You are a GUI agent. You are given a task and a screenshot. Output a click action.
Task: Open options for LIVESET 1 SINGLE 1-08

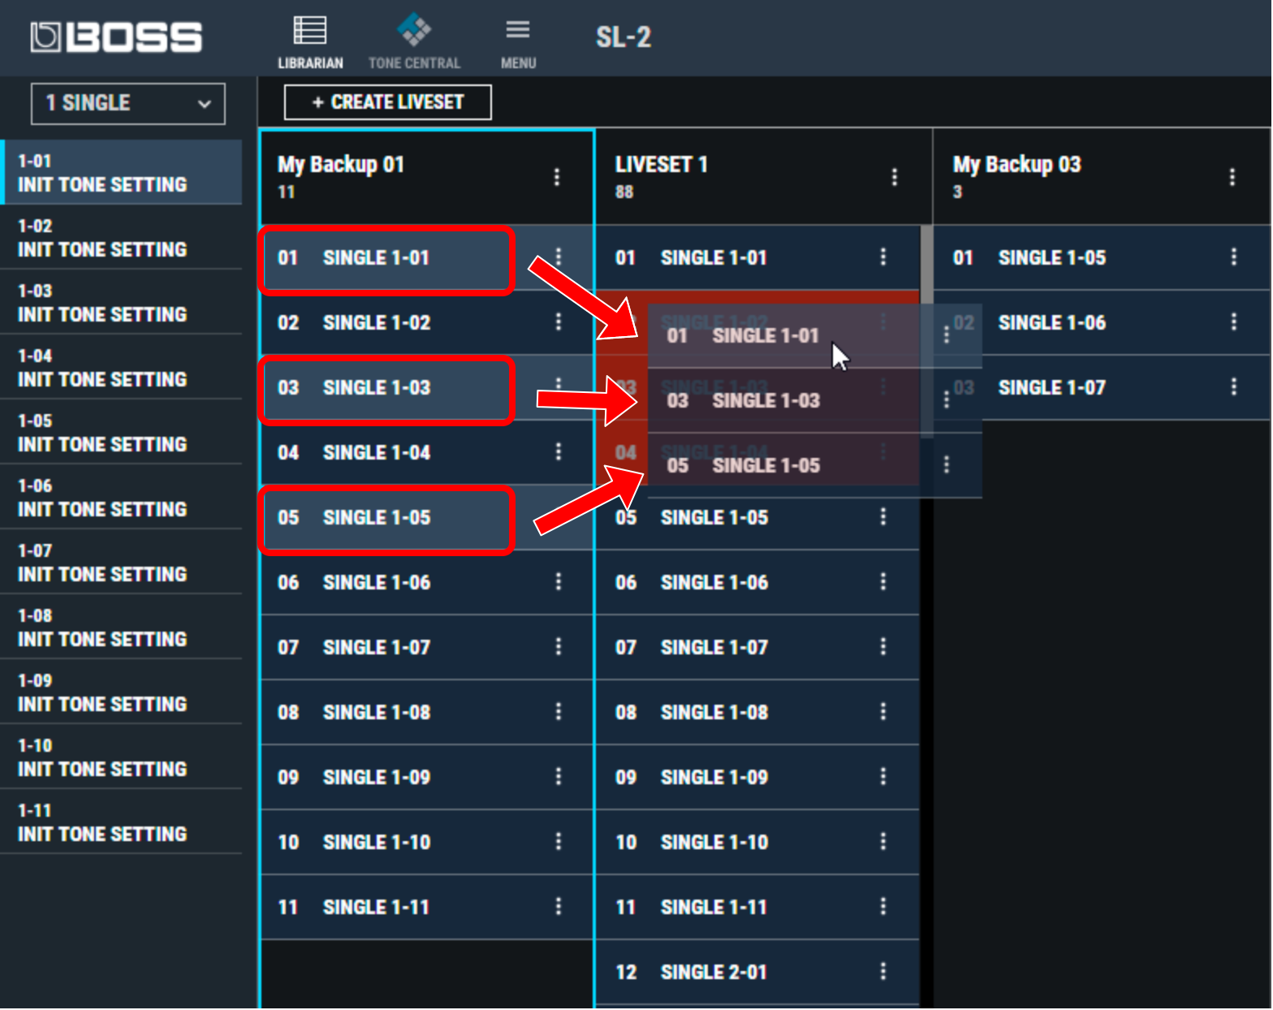click(x=883, y=712)
